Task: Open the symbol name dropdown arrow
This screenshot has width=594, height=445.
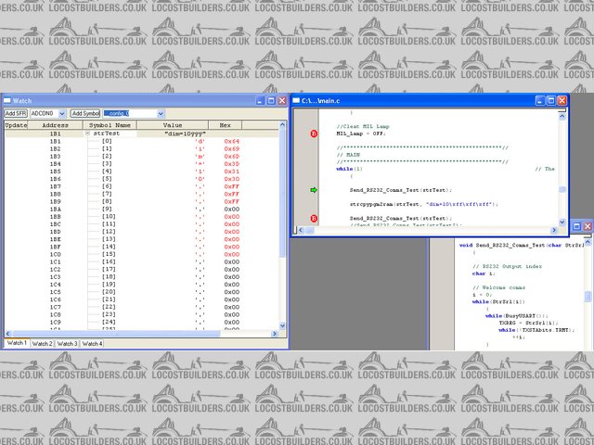Action: point(161,113)
